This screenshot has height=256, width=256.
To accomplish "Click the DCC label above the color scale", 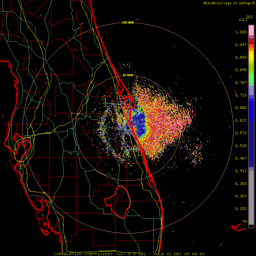I will coord(250,17).
